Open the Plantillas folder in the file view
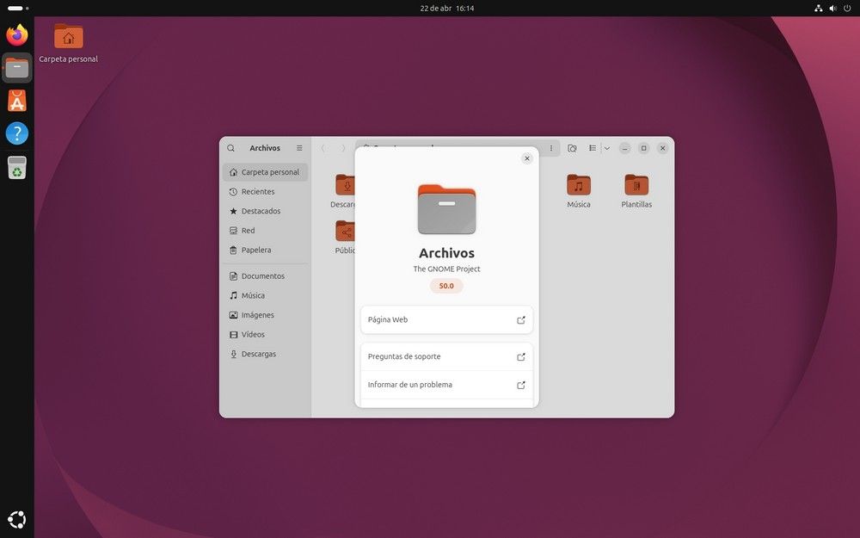This screenshot has height=538, width=860. coord(636,191)
